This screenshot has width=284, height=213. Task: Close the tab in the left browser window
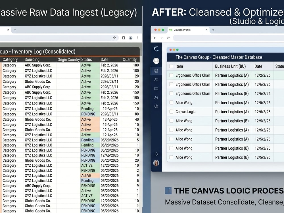pos(8,30)
